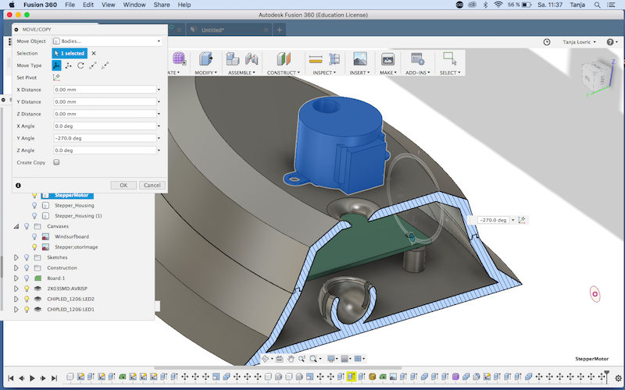This screenshot has height=390, width=625.
Task: Open the Move Object dropdown
Action: point(107,41)
